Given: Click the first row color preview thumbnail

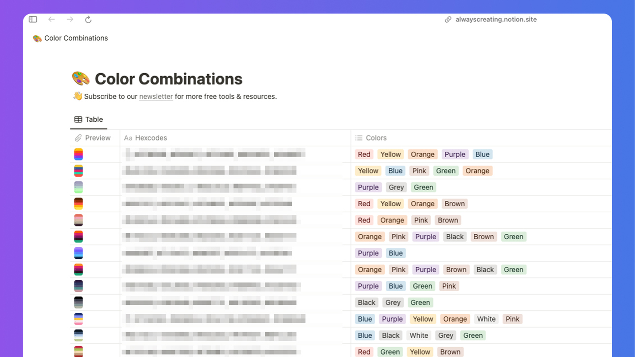Looking at the screenshot, I should tap(78, 154).
